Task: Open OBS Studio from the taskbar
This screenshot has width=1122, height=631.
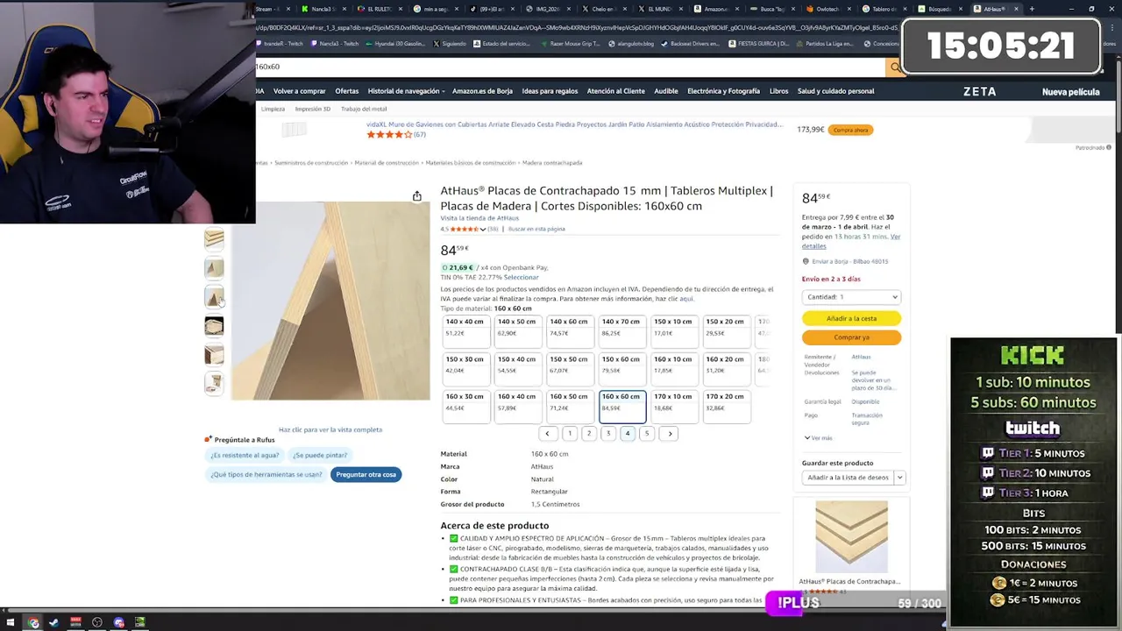Action: click(97, 622)
